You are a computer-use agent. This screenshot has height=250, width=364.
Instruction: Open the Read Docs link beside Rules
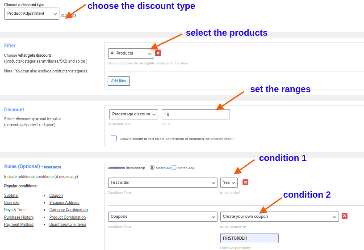pos(52,167)
